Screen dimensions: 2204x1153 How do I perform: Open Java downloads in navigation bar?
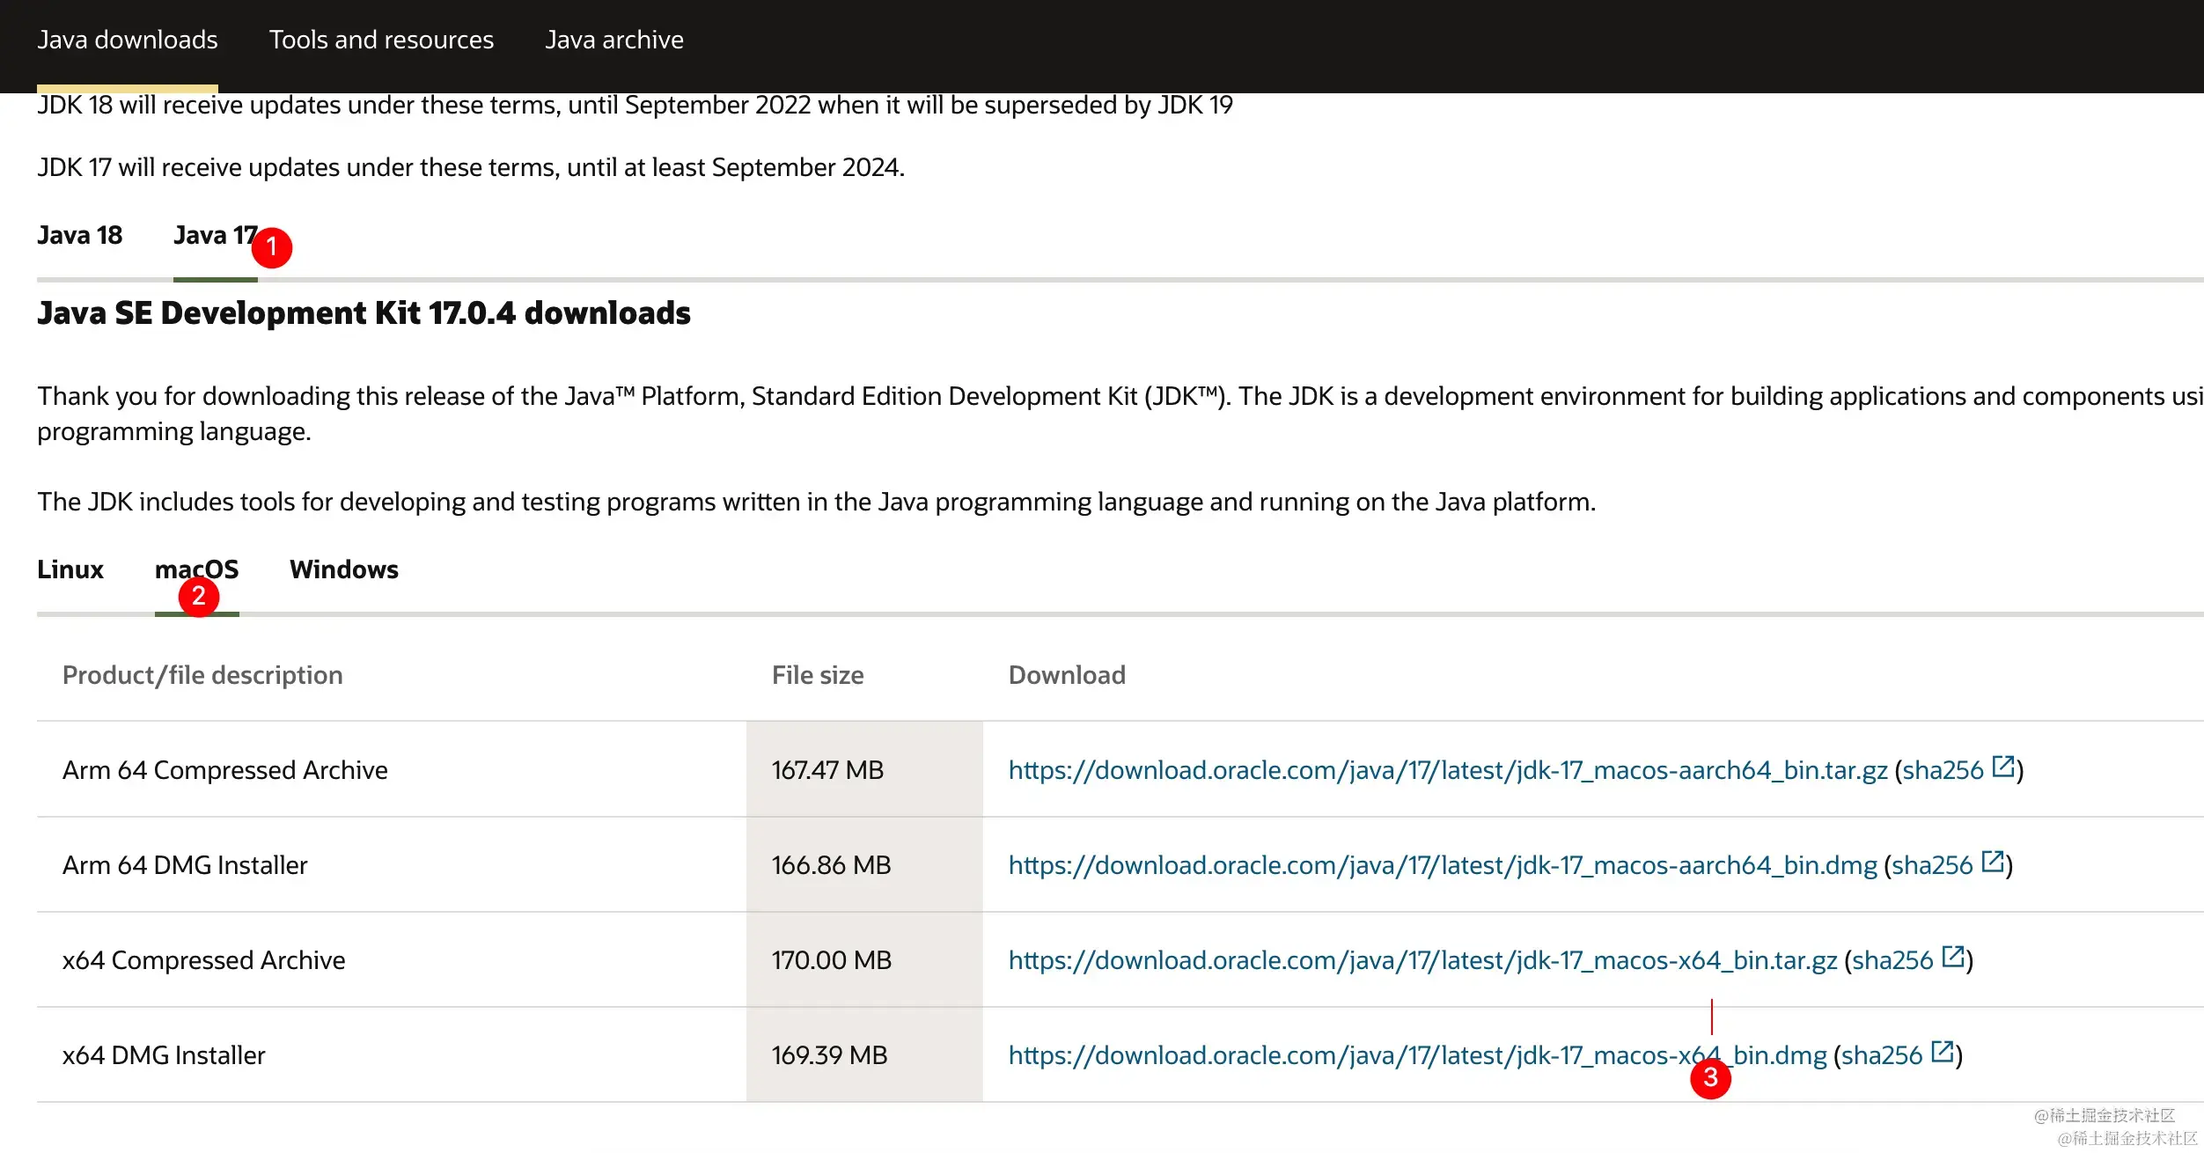pos(127,40)
